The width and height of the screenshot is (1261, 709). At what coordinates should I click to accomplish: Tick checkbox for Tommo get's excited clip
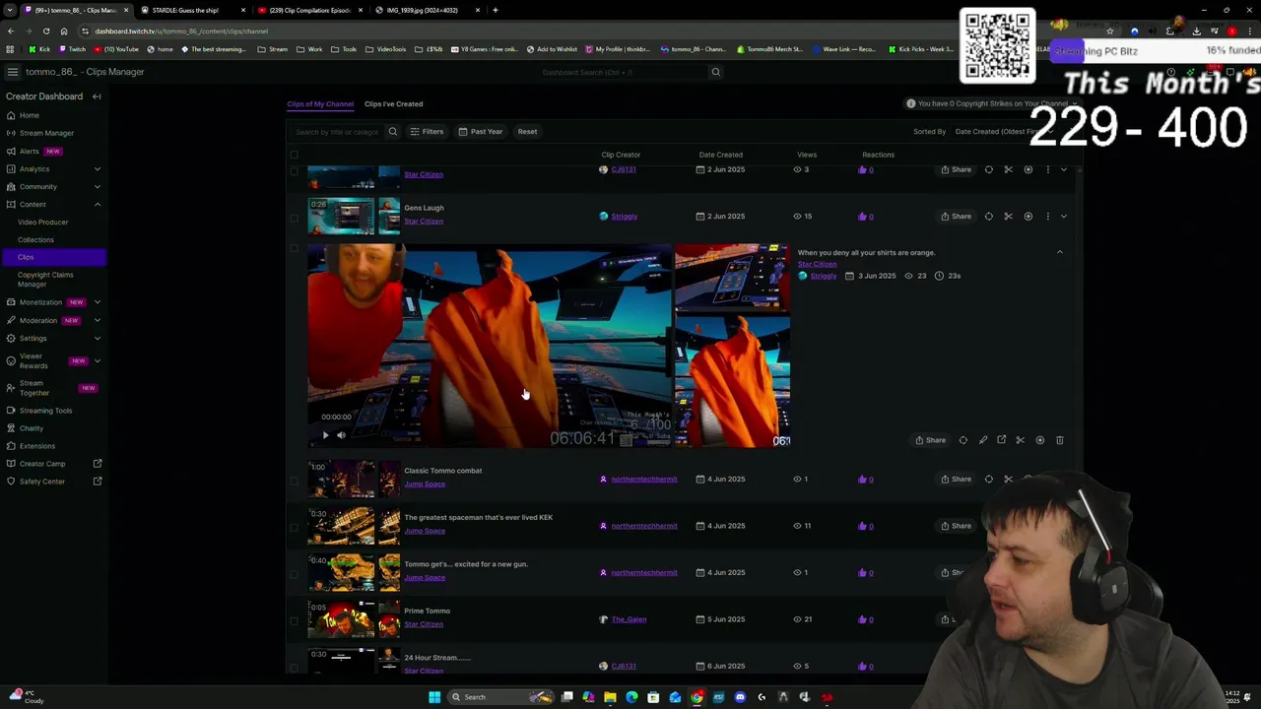[x=294, y=573]
